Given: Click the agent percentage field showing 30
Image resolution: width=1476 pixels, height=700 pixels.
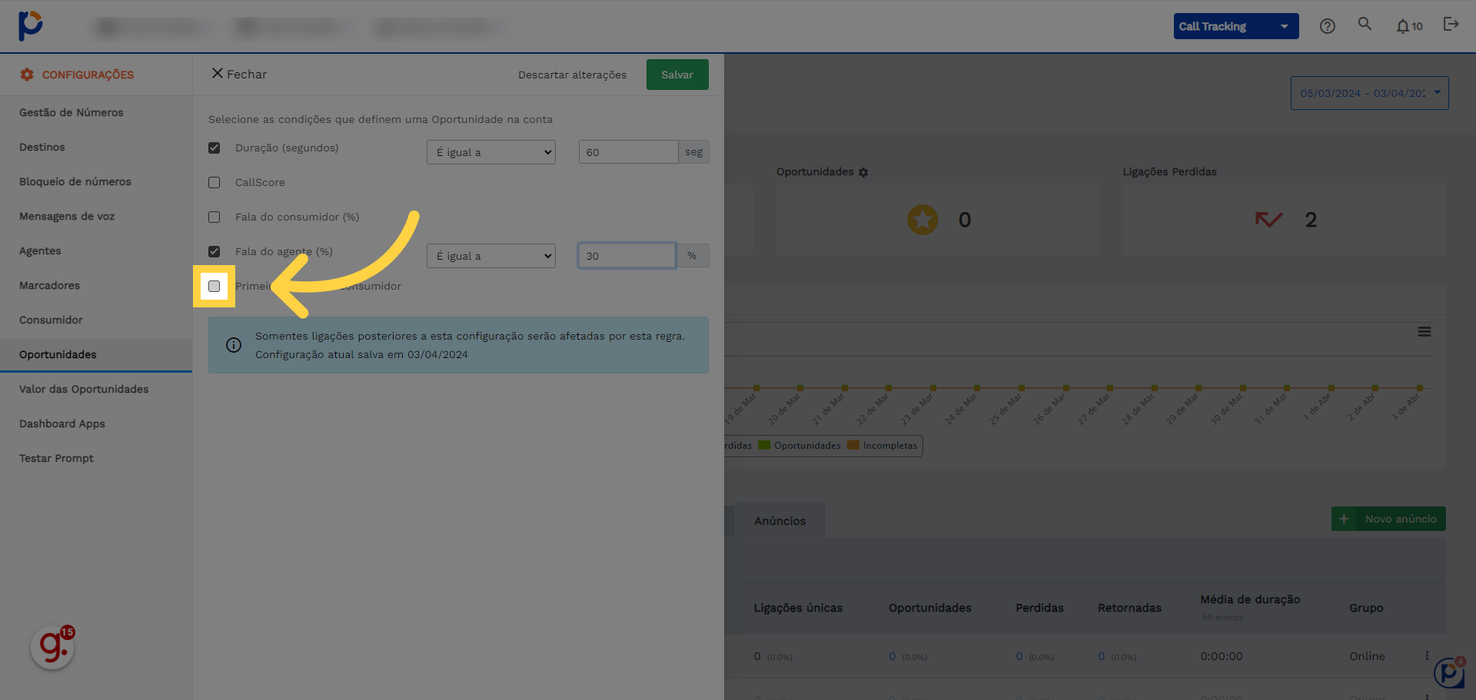Looking at the screenshot, I should click(627, 256).
